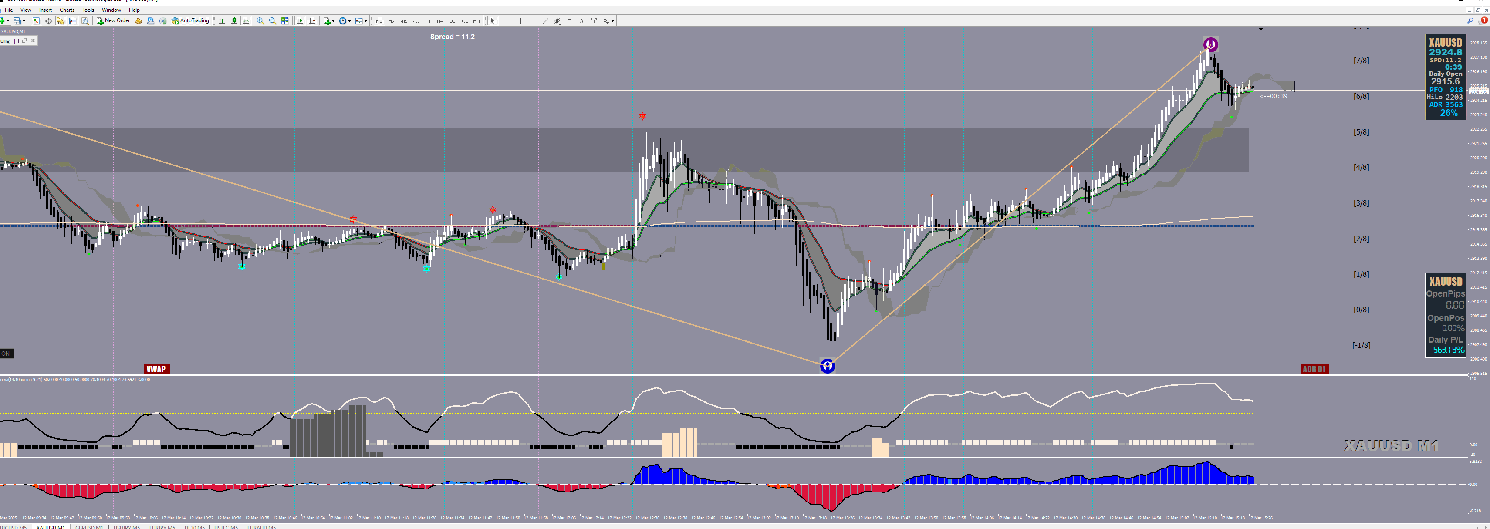Expand the Periods clock dropdown arrow

[x=349, y=21]
